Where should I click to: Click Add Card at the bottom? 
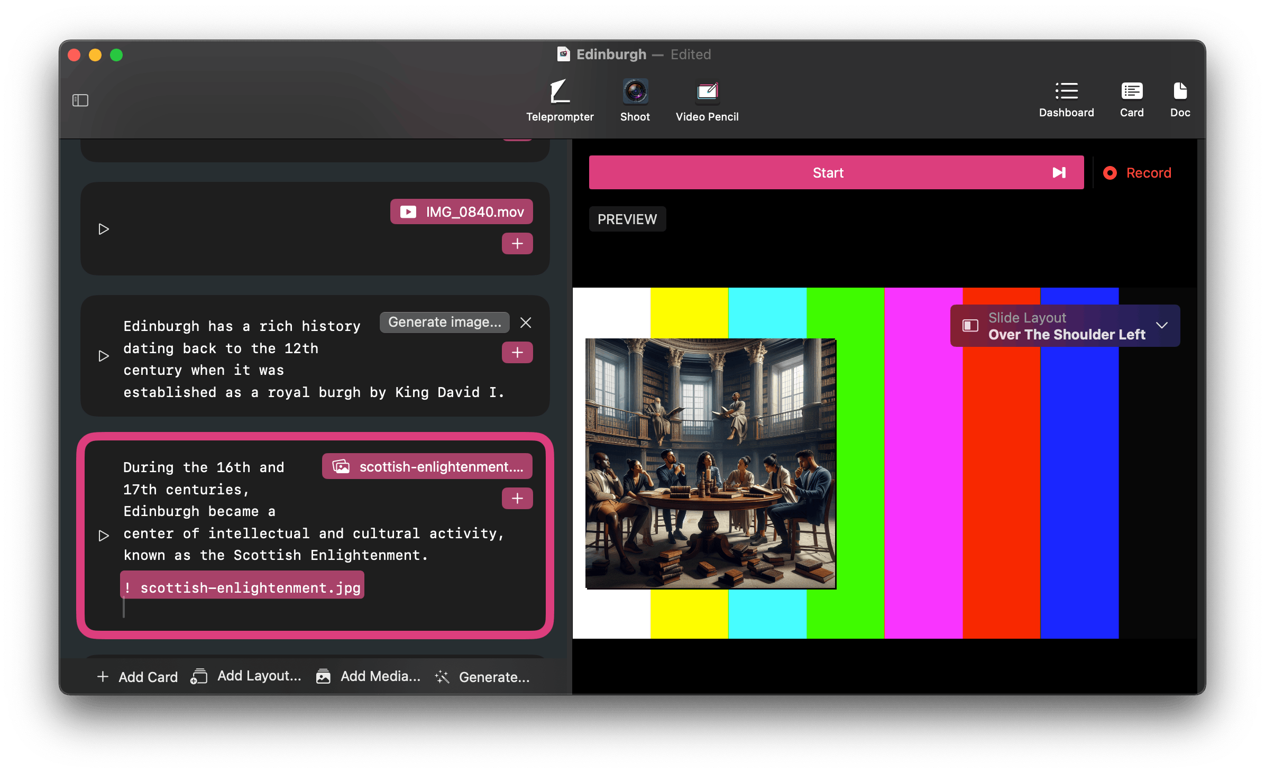point(137,677)
